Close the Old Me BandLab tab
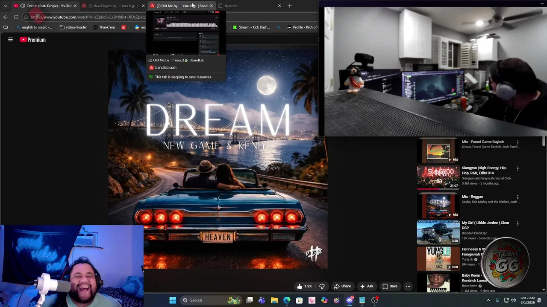The height and width of the screenshot is (307, 547). [211, 6]
